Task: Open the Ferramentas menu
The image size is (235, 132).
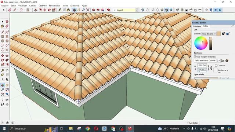Action: tap(55, 5)
